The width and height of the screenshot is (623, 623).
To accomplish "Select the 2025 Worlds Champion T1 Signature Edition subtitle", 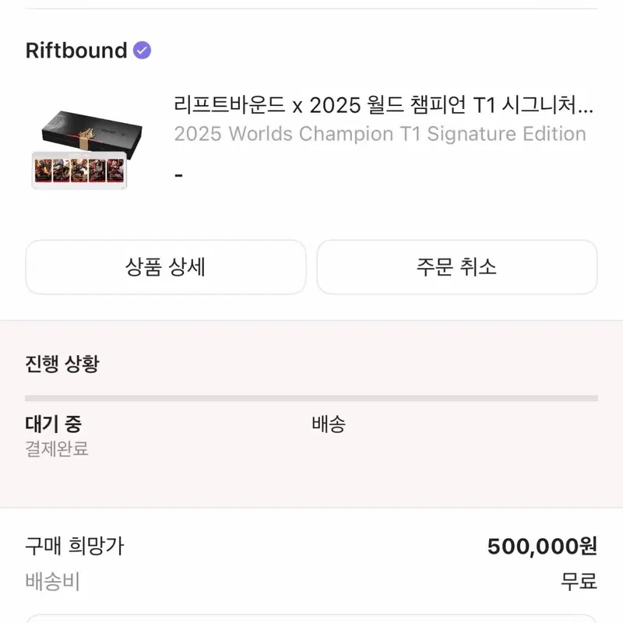I will click(380, 134).
